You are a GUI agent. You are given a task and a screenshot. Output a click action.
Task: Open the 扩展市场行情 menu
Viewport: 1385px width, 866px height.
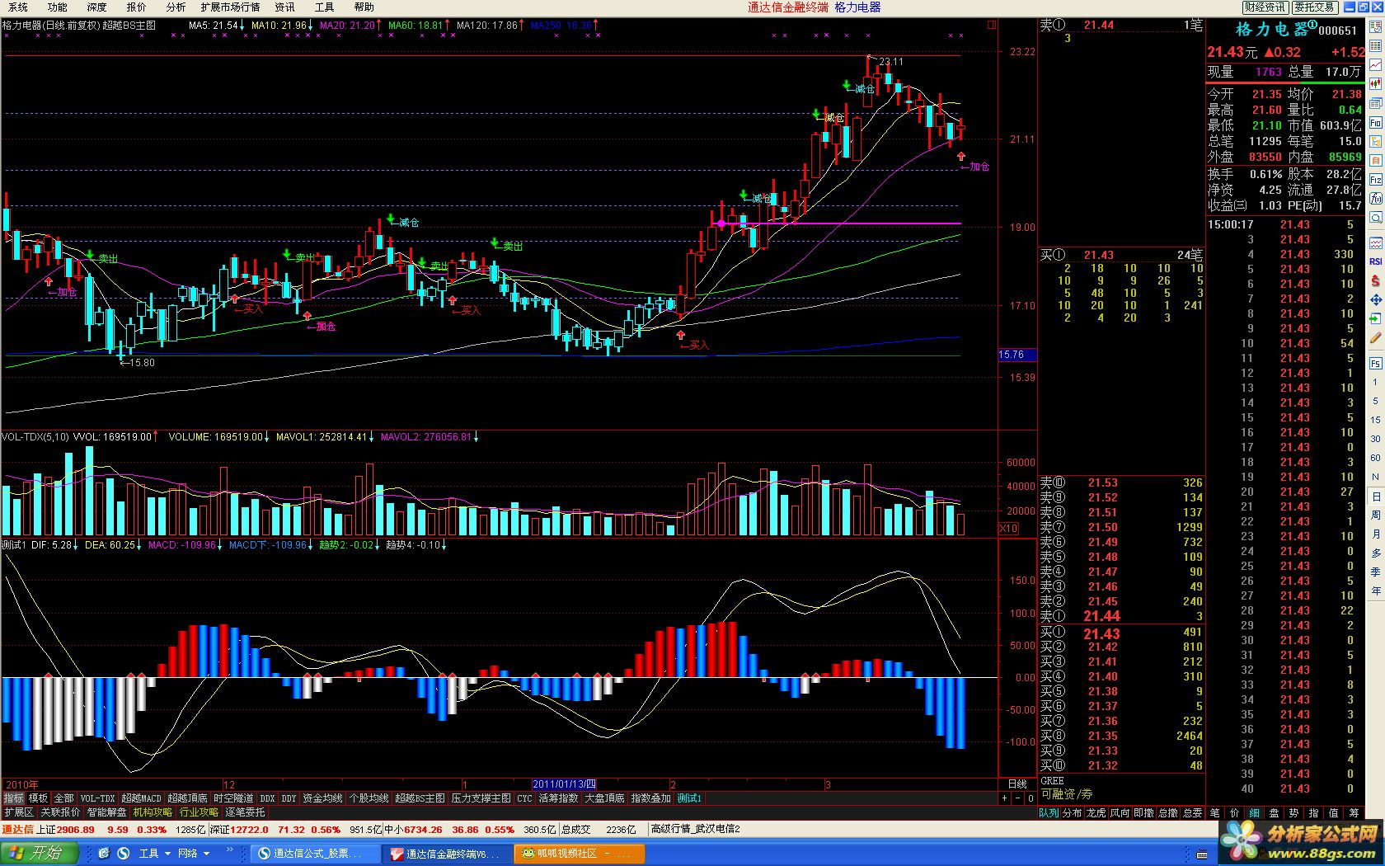tap(230, 7)
